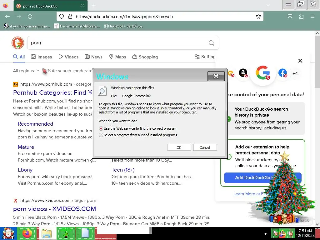Screen dimensions: 320x240
Task: Click the Firefox icon in the title bar
Action: pos(6,6)
